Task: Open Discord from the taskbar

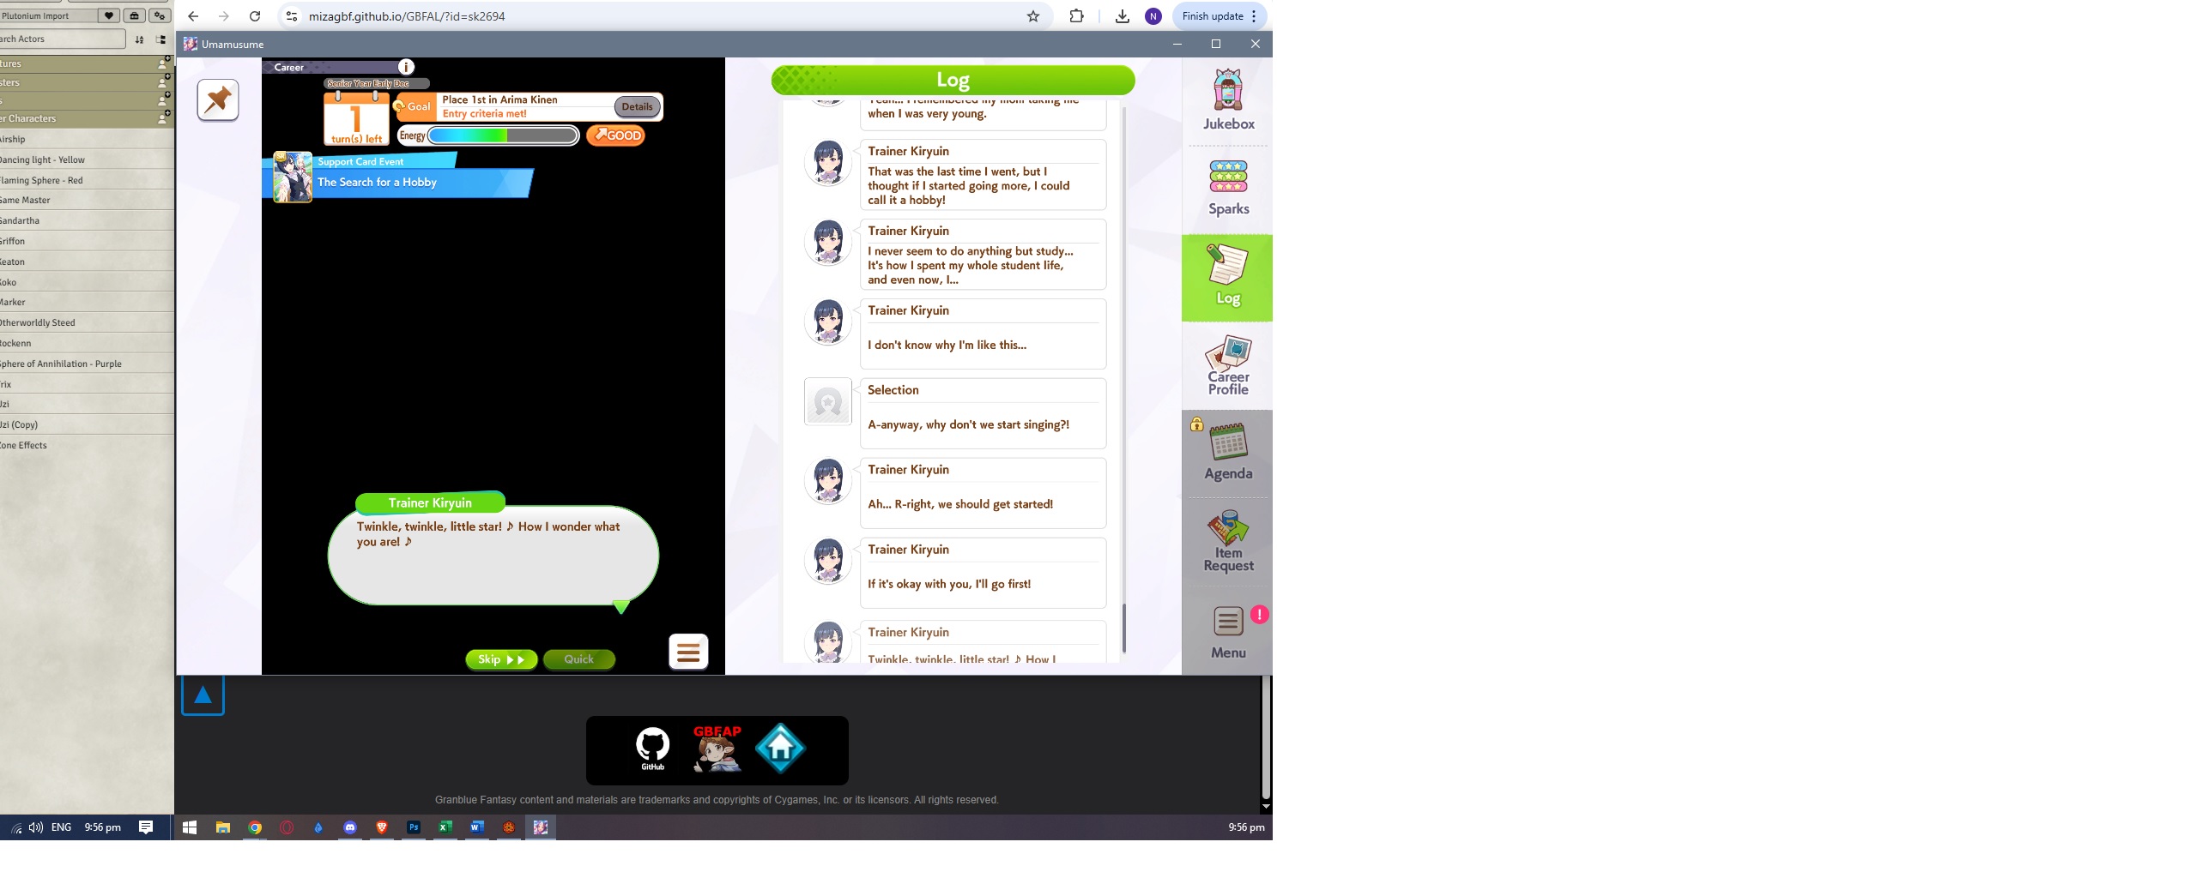Action: coord(349,827)
